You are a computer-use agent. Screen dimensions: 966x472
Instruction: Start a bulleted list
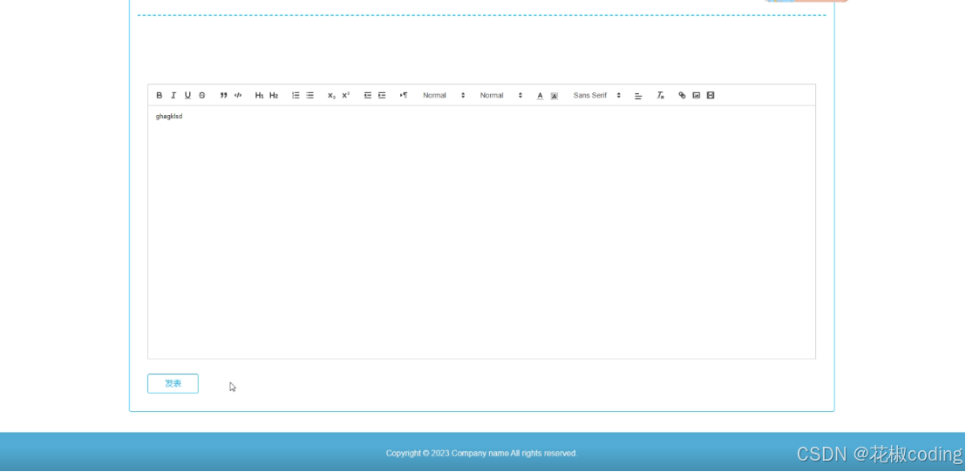click(310, 96)
